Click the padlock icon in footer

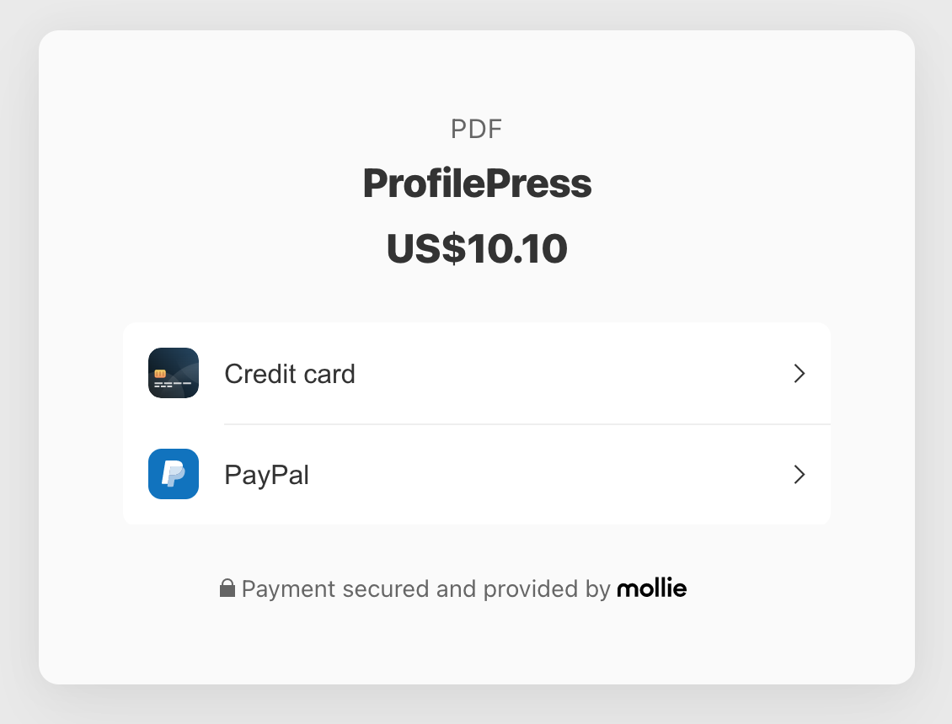(227, 588)
